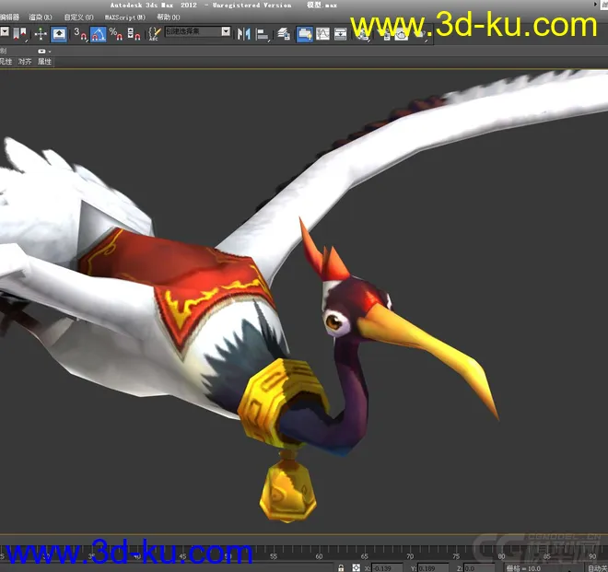The width and height of the screenshot is (608, 572).
Task: Open the 自定义(U) menu
Action: click(78, 18)
